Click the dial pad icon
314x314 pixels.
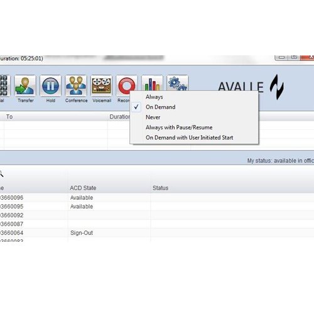4,86
